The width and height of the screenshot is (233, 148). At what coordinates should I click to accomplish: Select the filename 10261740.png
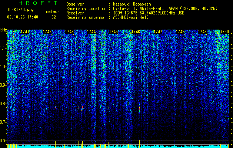point(21,10)
